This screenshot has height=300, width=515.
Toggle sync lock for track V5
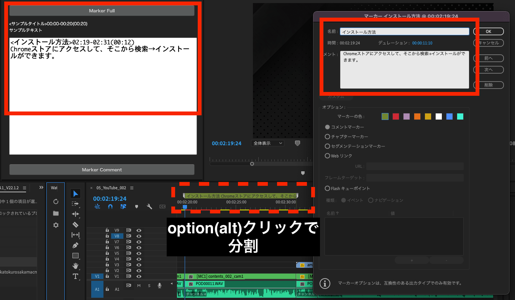pos(129,254)
